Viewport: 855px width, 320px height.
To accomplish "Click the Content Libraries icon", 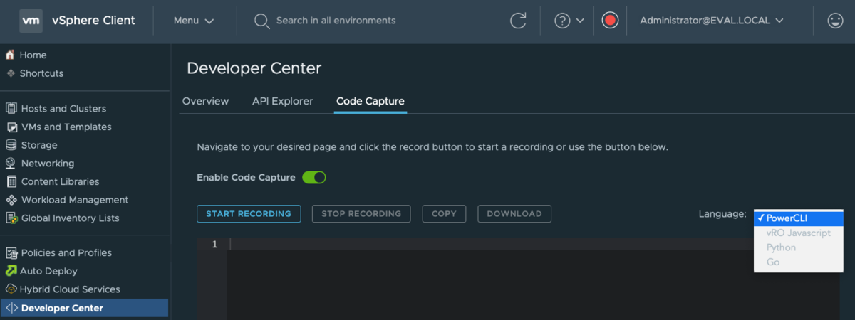I will point(11,182).
